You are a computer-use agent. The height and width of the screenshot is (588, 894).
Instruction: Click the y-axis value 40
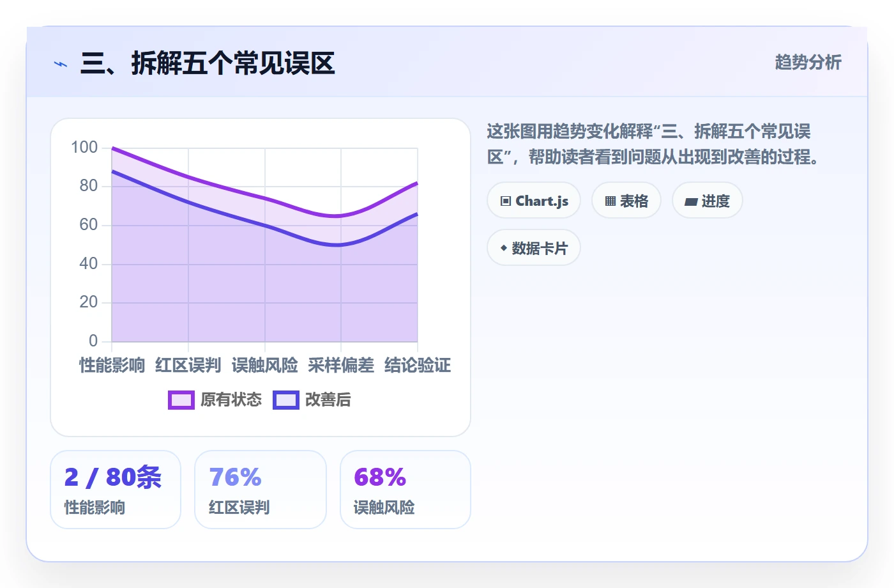click(89, 263)
